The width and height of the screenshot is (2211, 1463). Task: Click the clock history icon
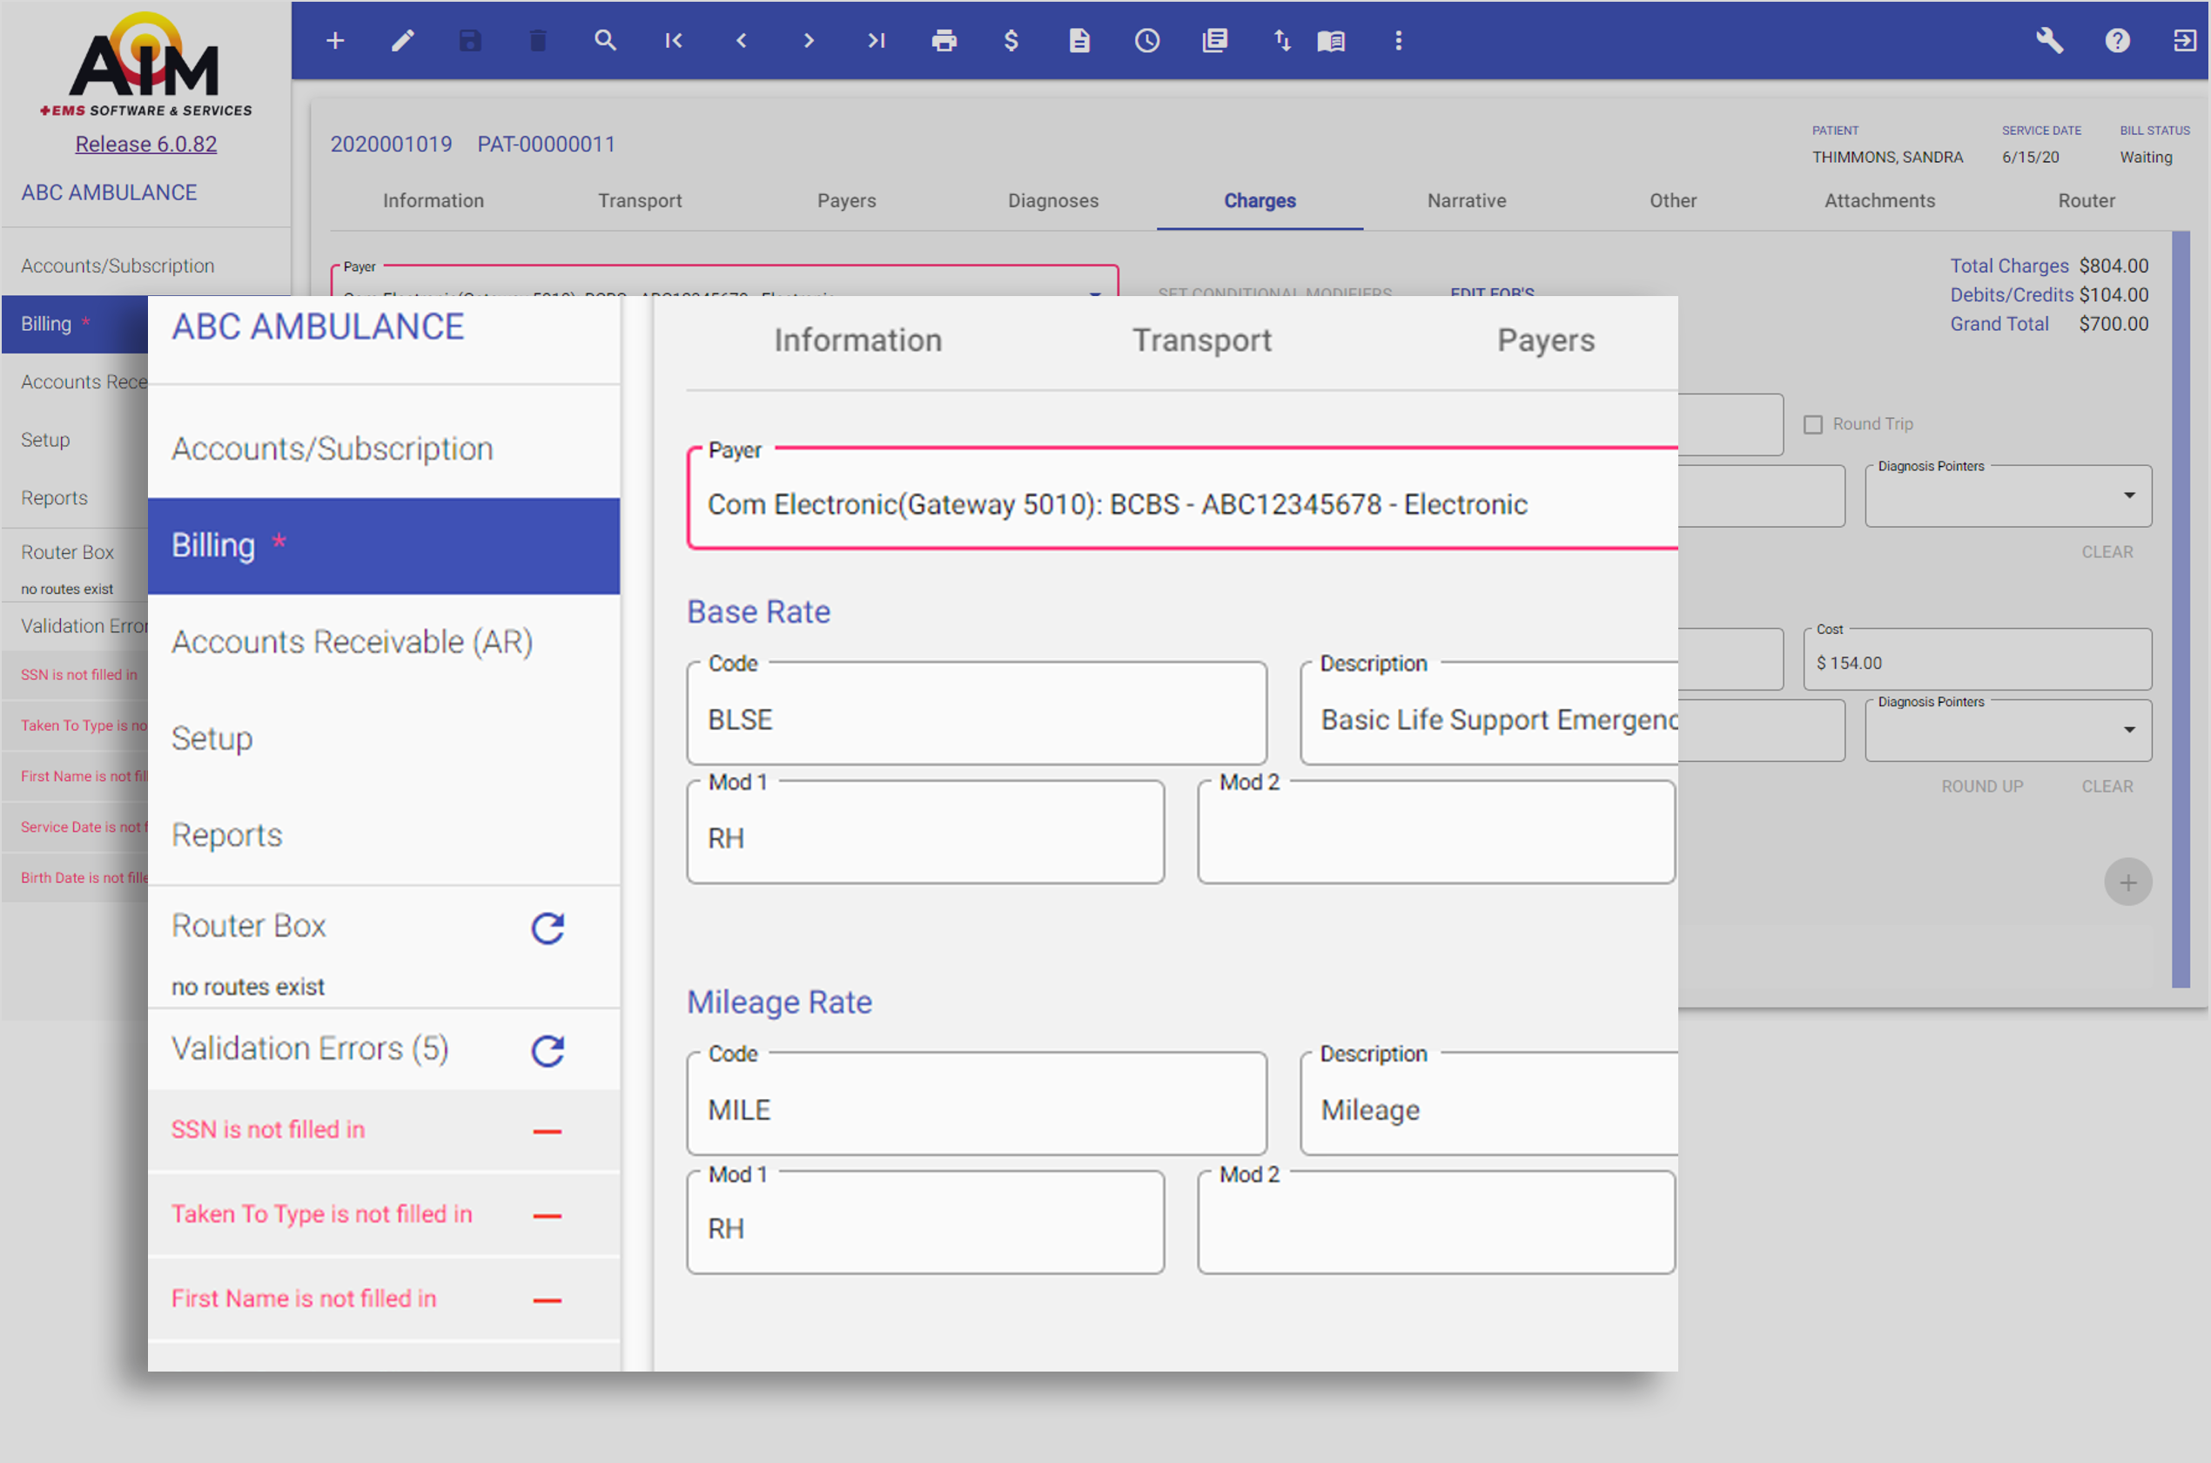[1147, 40]
